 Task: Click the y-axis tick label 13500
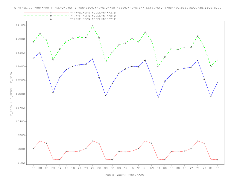point(20,80)
